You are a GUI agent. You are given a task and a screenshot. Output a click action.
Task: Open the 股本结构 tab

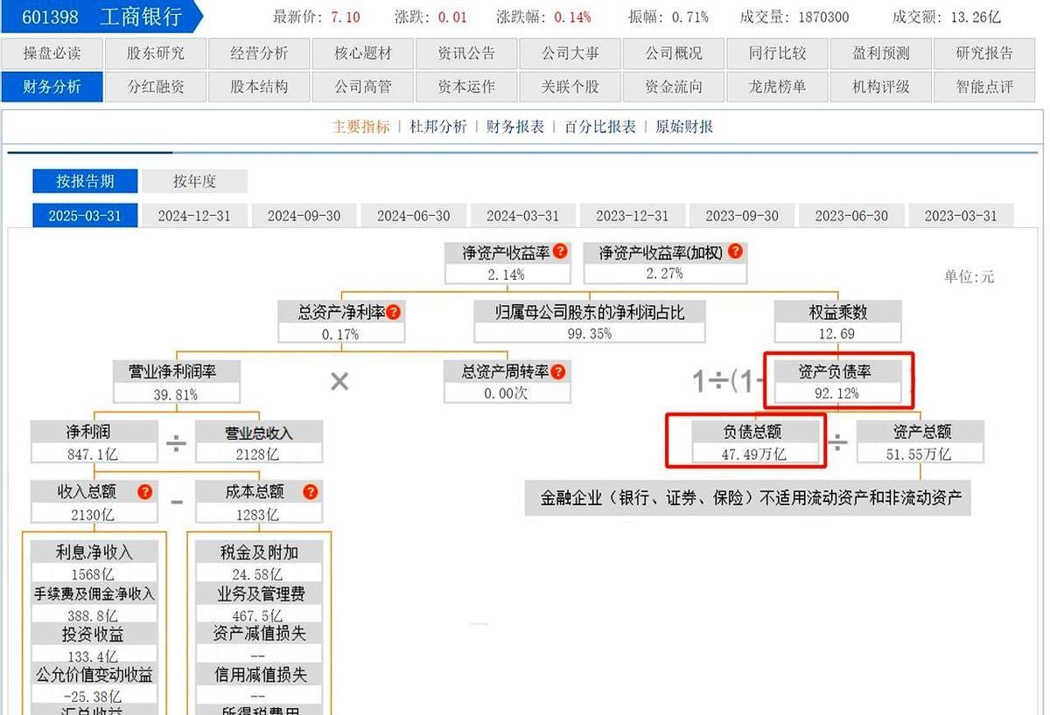click(259, 87)
